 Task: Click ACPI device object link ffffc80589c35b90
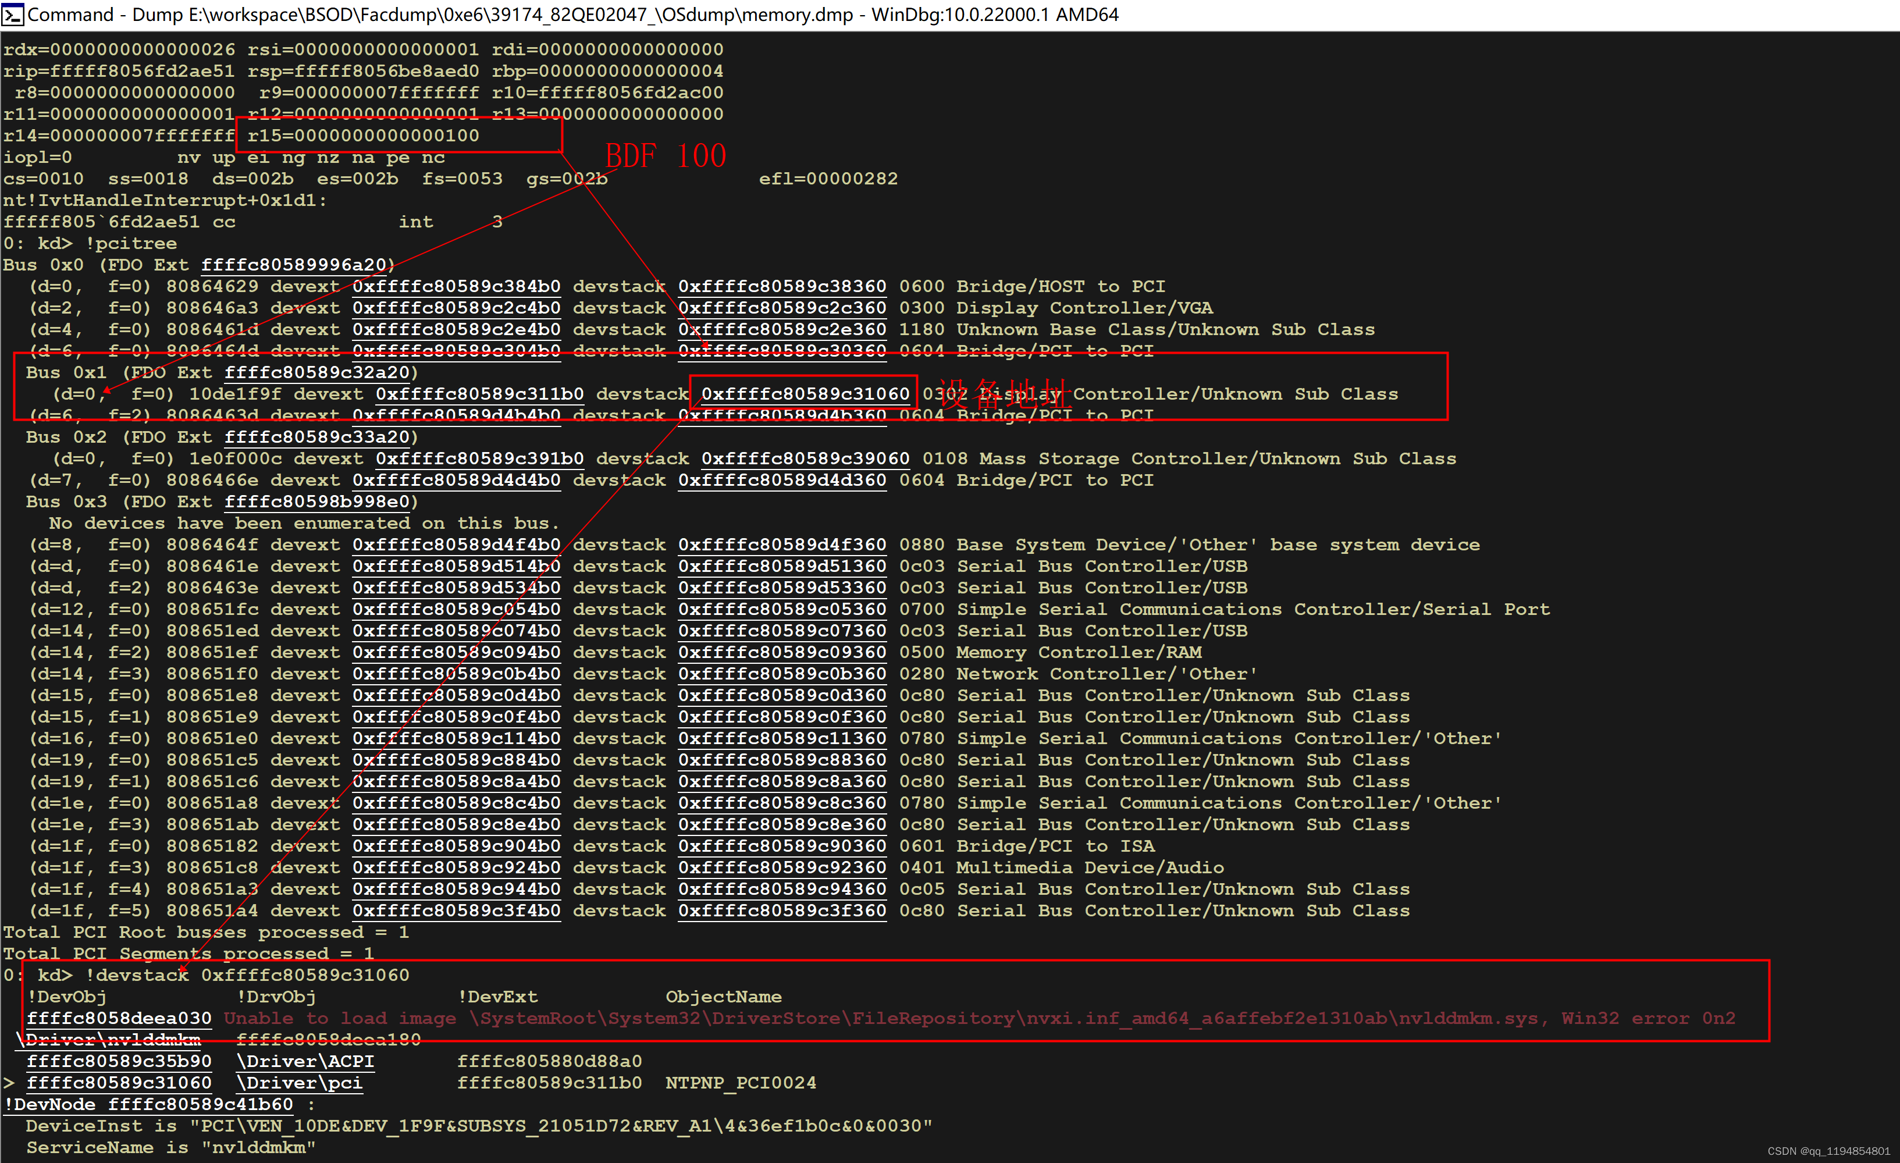[x=119, y=1061]
